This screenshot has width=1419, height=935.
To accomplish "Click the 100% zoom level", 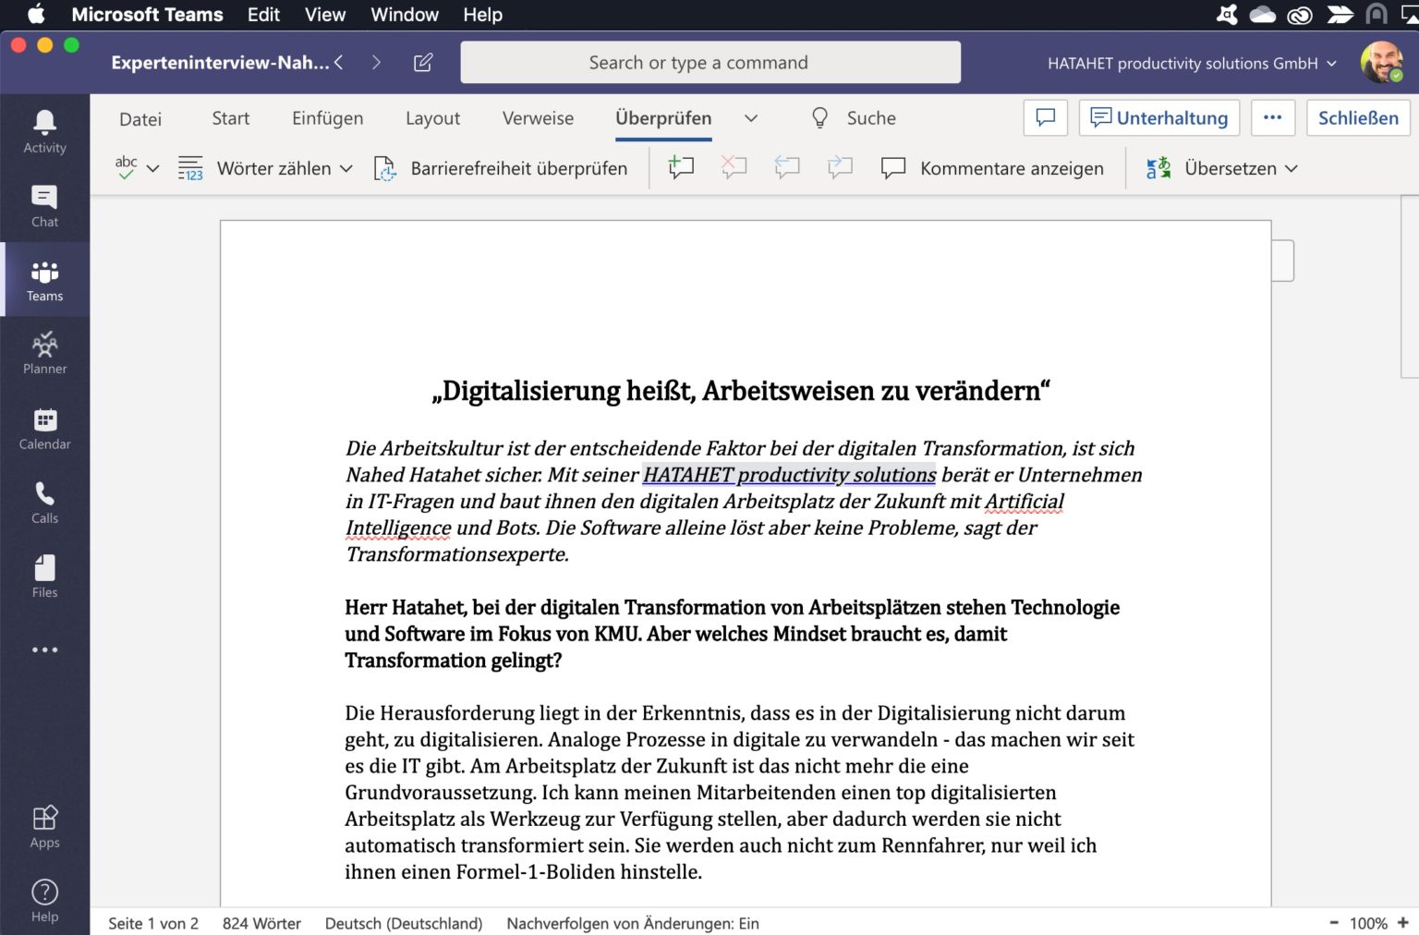I will click(x=1368, y=923).
